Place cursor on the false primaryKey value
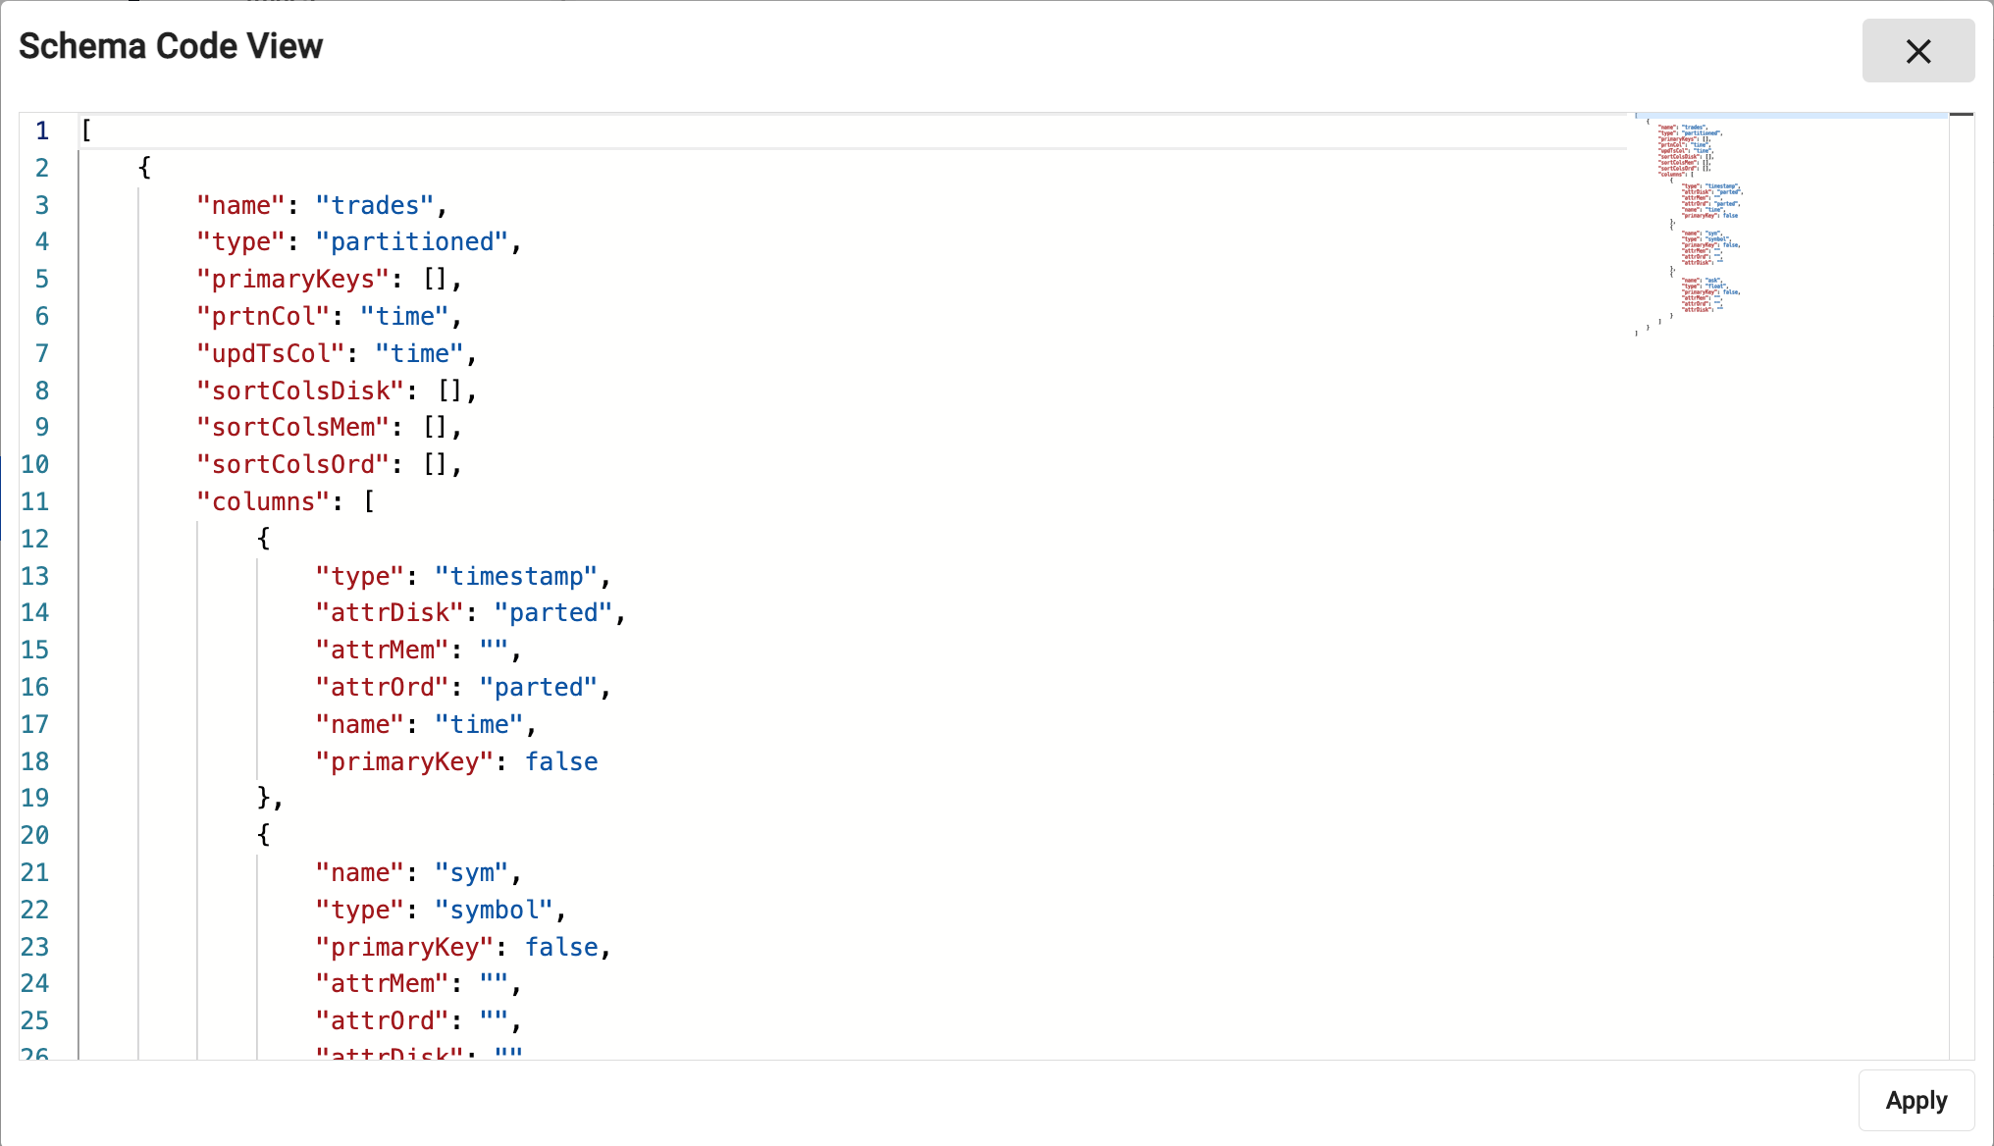1994x1146 pixels. pos(561,761)
